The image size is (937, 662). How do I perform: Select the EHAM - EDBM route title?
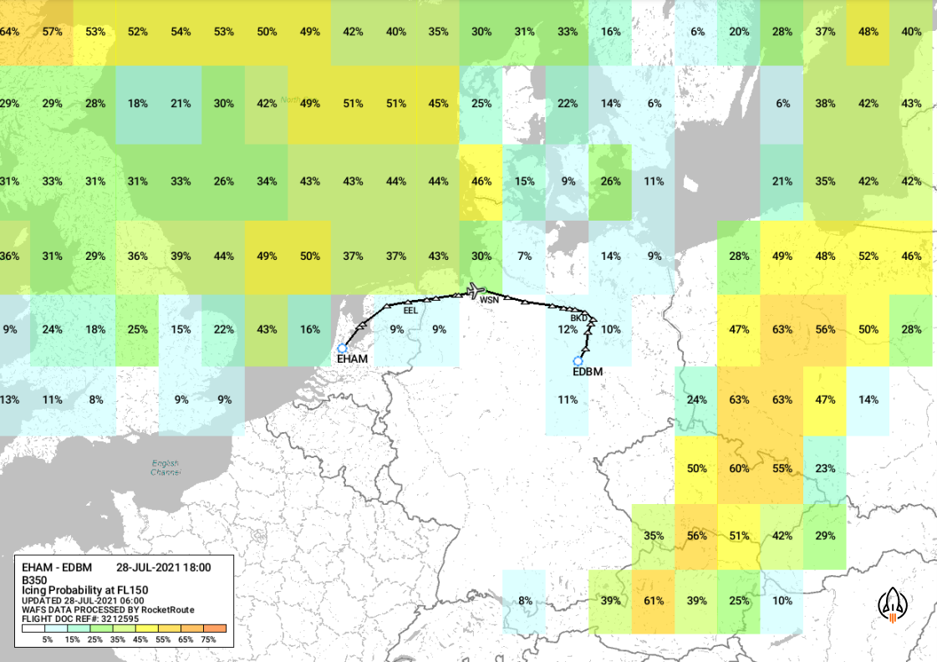[x=57, y=566]
